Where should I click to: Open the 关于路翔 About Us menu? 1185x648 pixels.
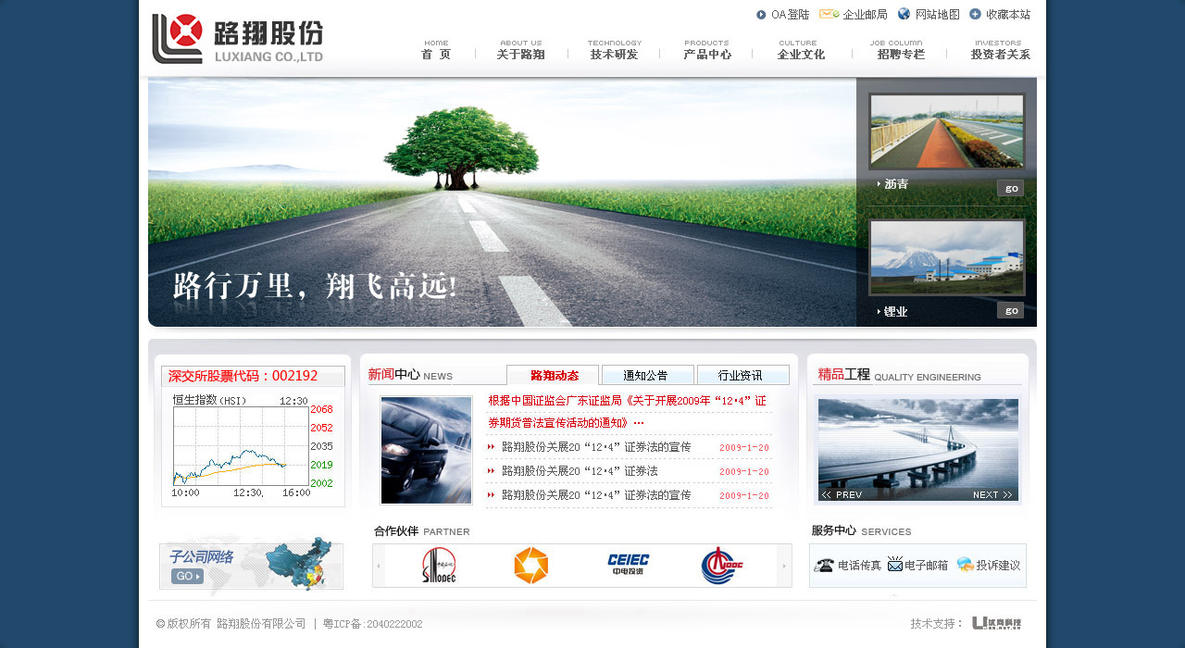pyautogui.click(x=520, y=50)
